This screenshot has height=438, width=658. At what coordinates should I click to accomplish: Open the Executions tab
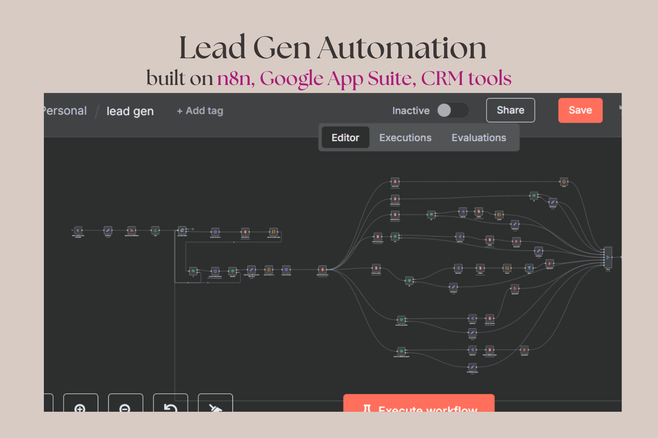405,138
